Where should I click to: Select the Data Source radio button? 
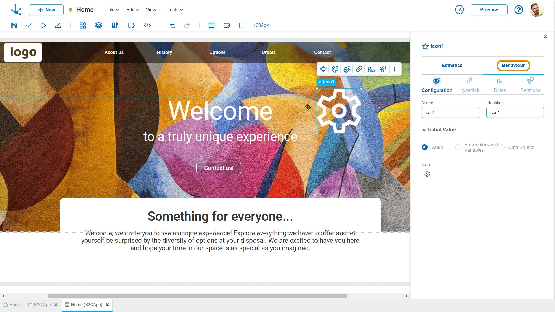(x=502, y=147)
